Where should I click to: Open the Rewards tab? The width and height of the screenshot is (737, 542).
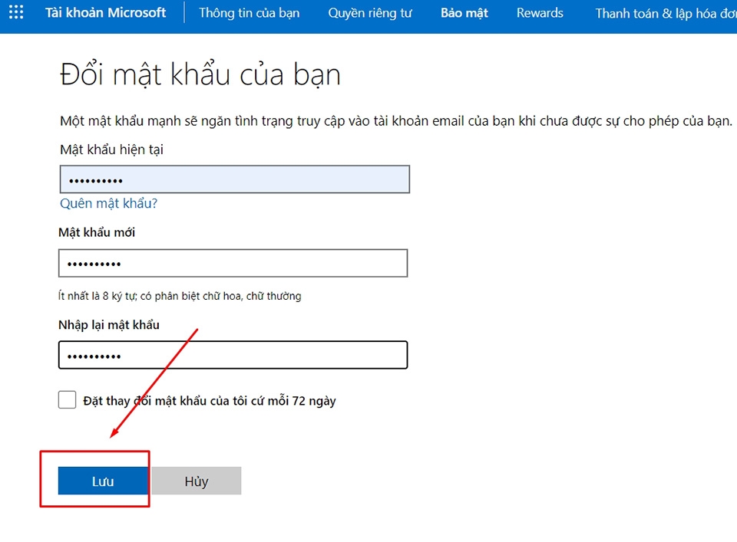point(540,13)
